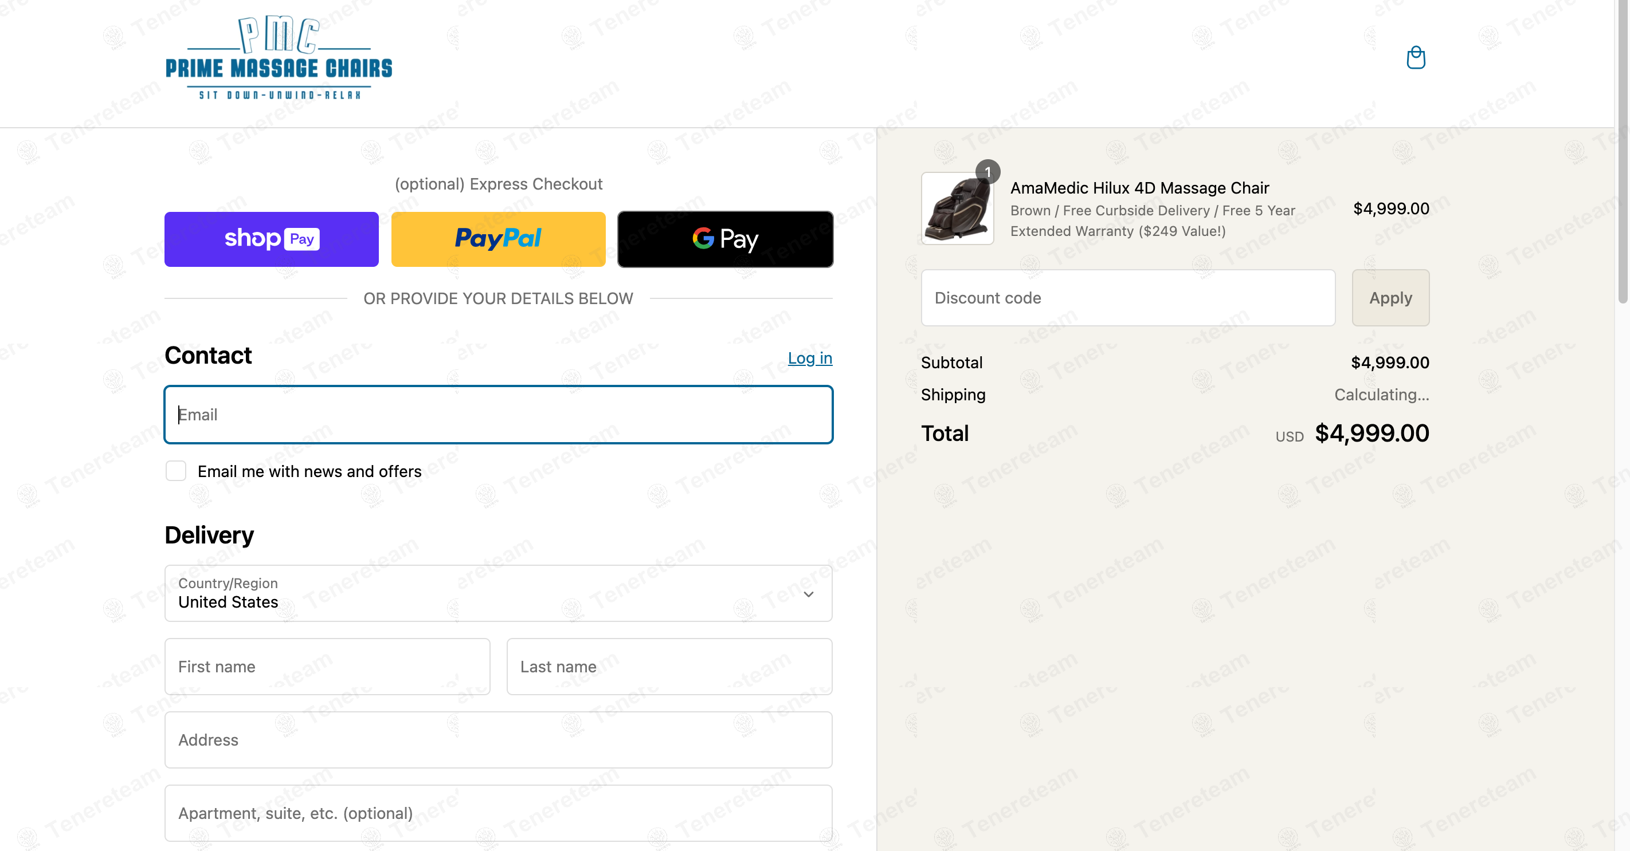Select Google Pay checkout button
Screen dimensions: 1630x851
pos(725,239)
